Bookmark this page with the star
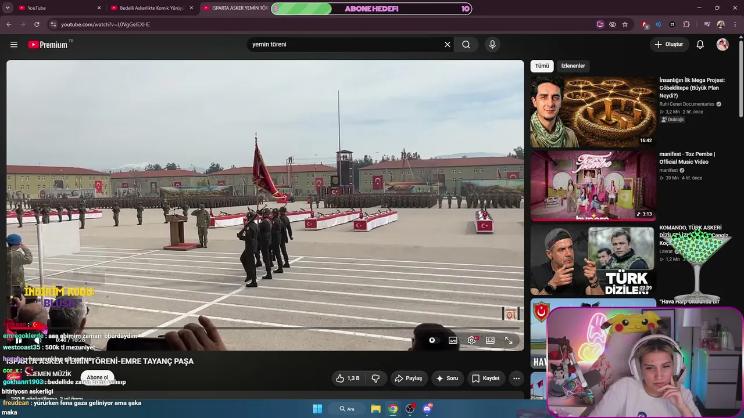The image size is (744, 418). click(x=625, y=24)
